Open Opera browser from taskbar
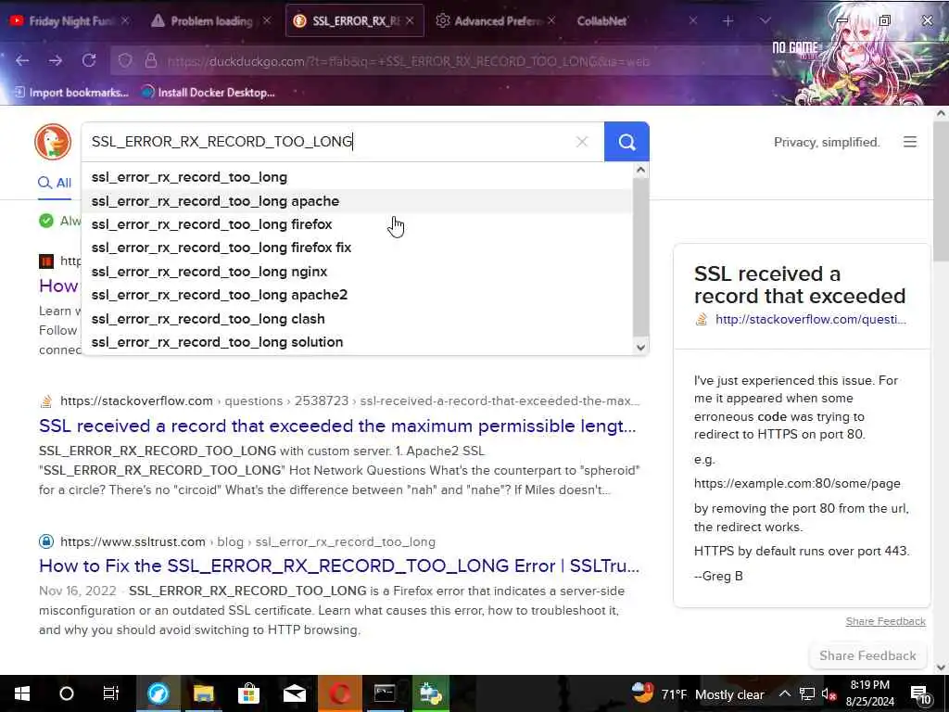This screenshot has height=712, width=949. [339, 693]
